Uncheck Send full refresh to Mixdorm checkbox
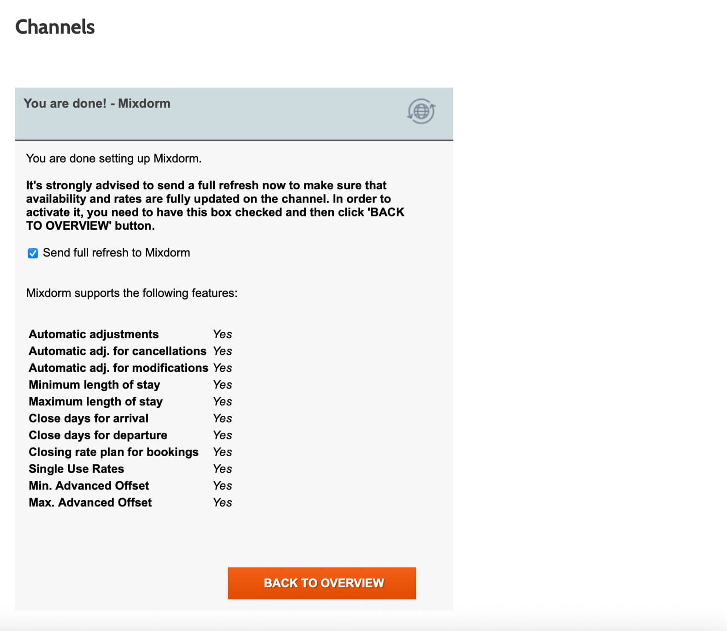The height and width of the screenshot is (631, 727). (33, 253)
